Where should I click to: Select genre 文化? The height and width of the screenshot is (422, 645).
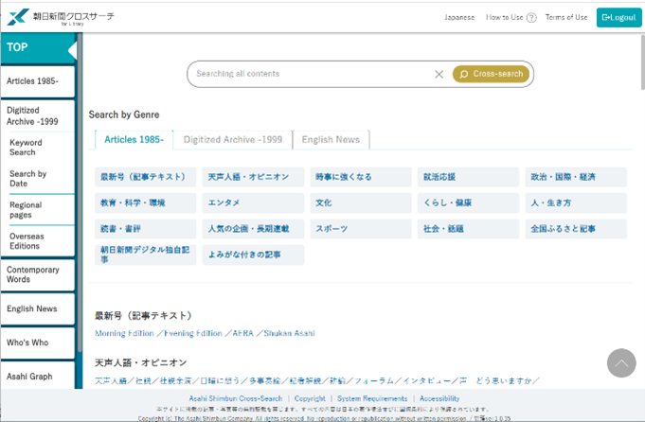pyautogui.click(x=361, y=203)
